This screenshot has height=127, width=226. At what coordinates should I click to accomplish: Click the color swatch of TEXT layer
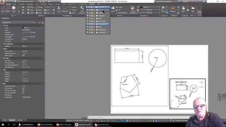click(x=97, y=27)
